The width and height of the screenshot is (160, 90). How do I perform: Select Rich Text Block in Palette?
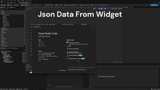(6, 25)
